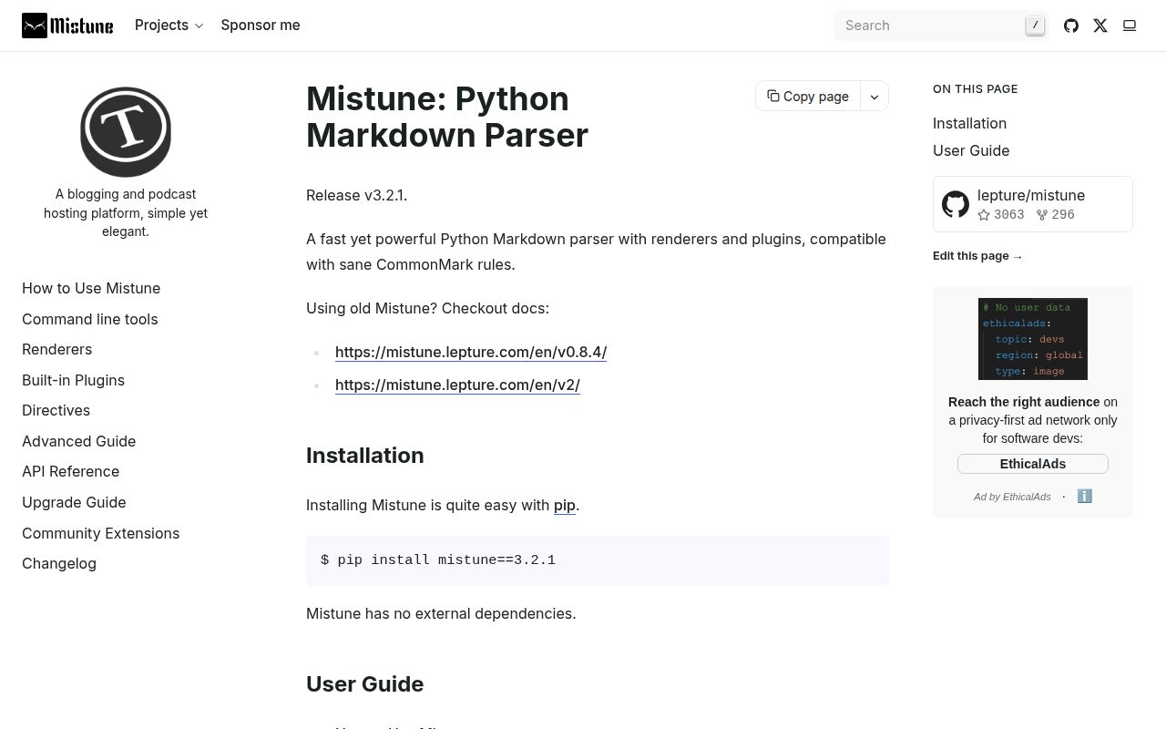Viewport: 1166px width, 729px height.
Task: Open the Copy page options chevron
Action: [874, 97]
